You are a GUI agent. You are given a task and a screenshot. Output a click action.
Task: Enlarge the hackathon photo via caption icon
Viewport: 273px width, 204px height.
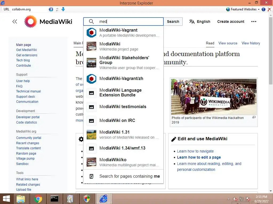coord(254,117)
